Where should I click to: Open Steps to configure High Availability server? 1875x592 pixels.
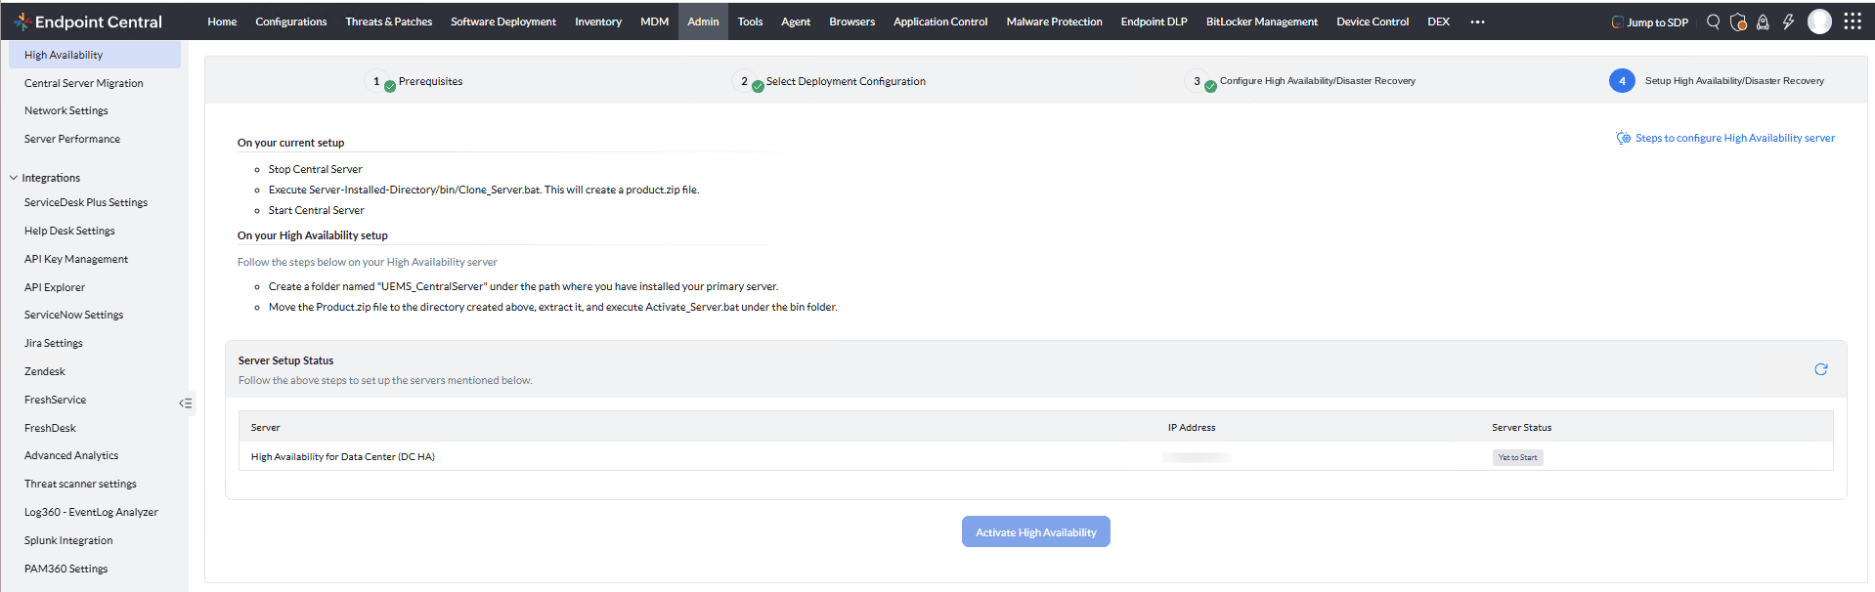pyautogui.click(x=1725, y=138)
